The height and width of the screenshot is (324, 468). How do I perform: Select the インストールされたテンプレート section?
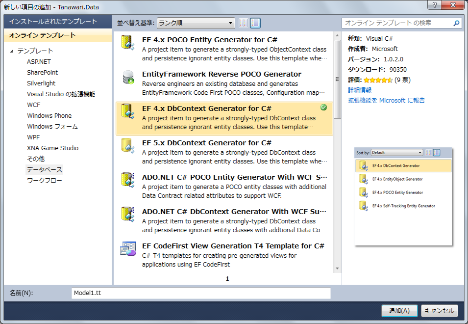click(58, 22)
